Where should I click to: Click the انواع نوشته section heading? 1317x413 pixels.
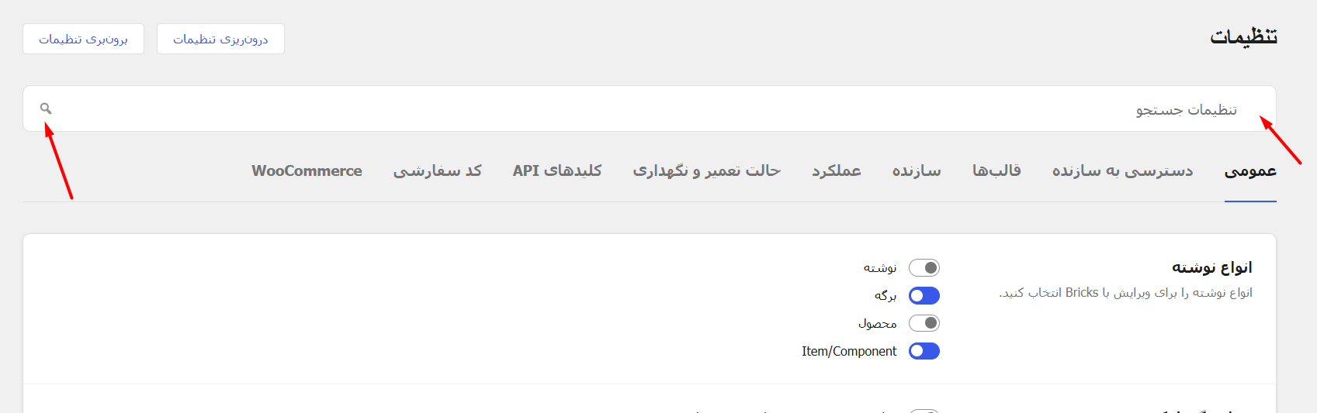1212,267
